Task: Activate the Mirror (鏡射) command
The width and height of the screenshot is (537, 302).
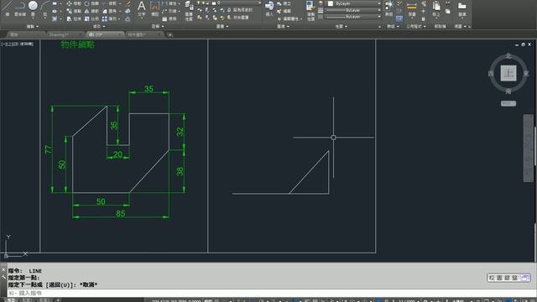Action: point(91,11)
